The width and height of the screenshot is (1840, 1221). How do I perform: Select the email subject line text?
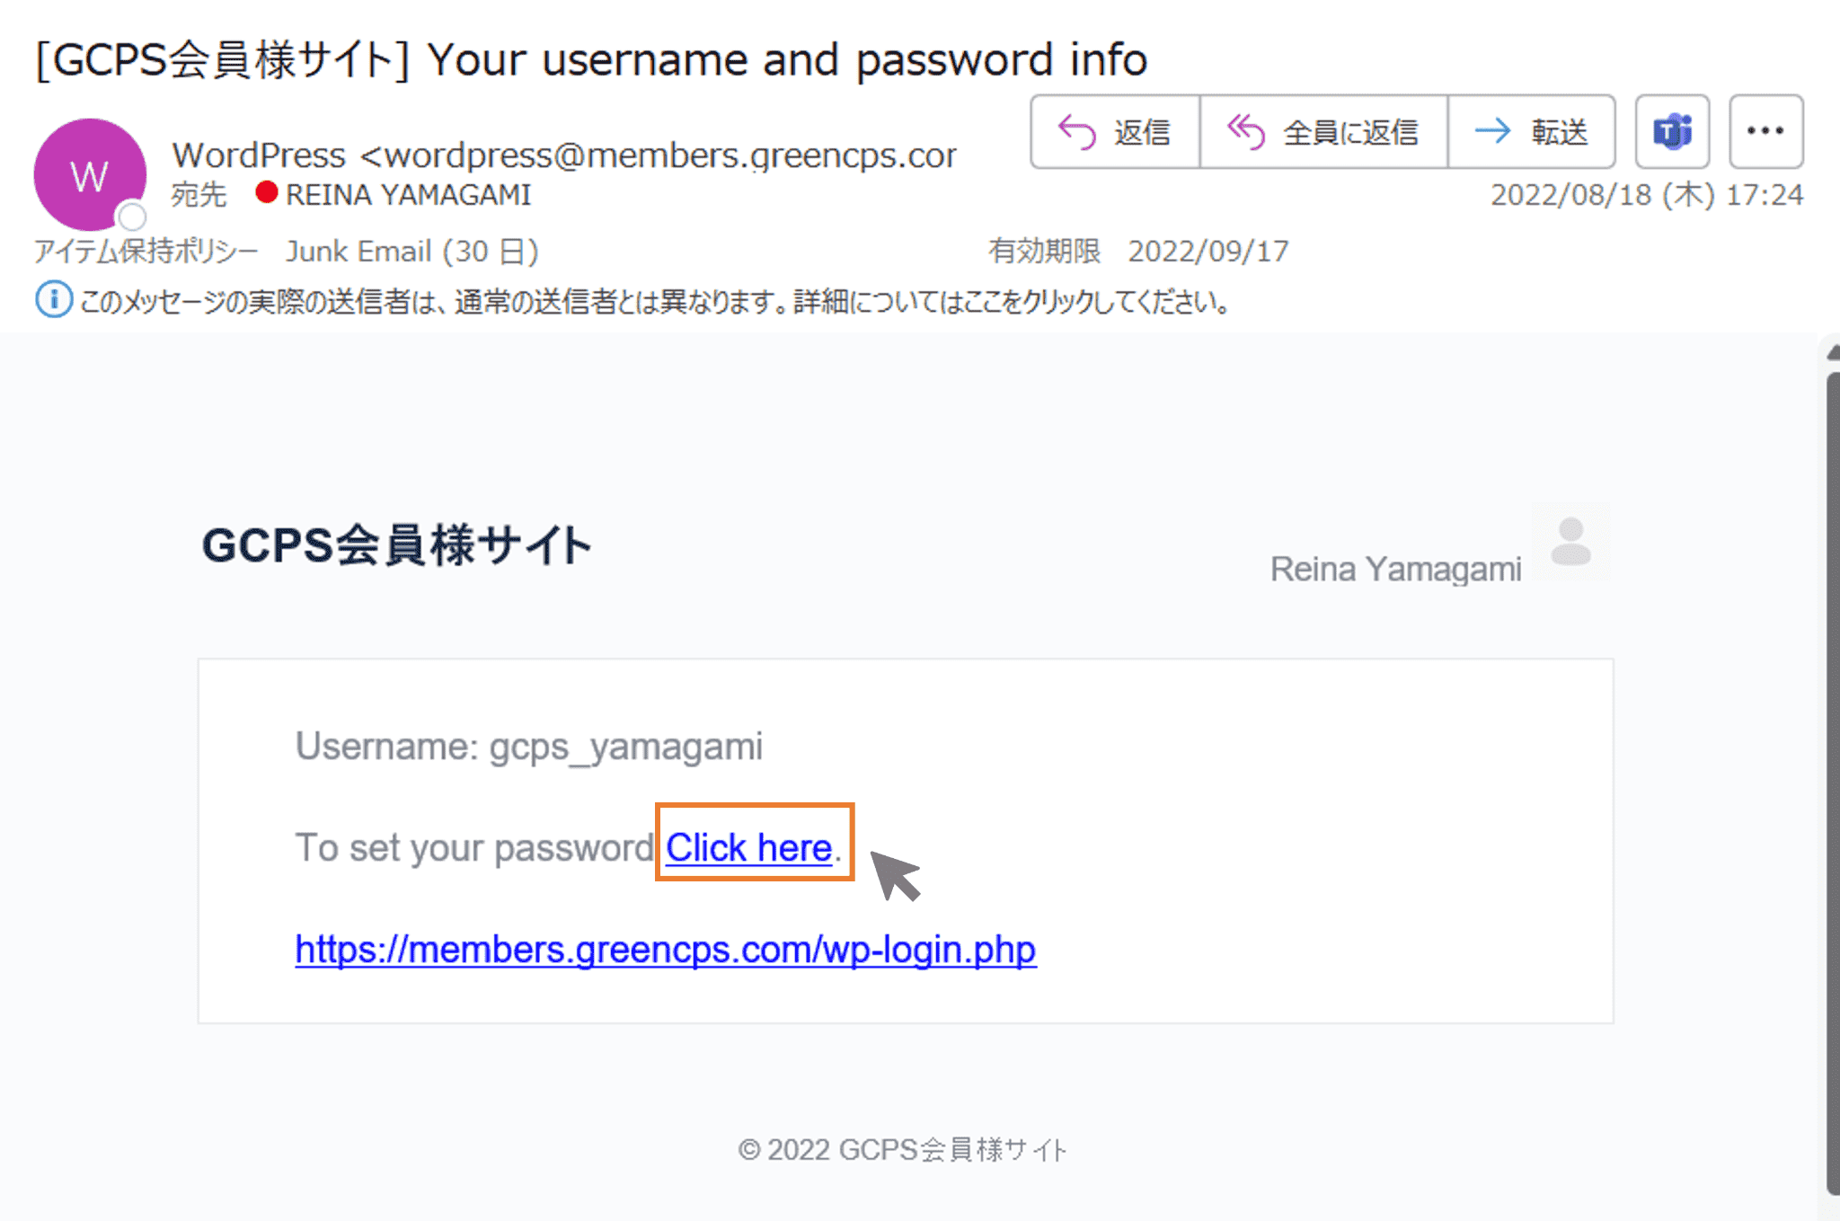pyautogui.click(x=591, y=59)
